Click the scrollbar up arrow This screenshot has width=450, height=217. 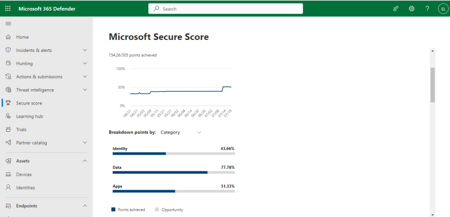coord(432,51)
